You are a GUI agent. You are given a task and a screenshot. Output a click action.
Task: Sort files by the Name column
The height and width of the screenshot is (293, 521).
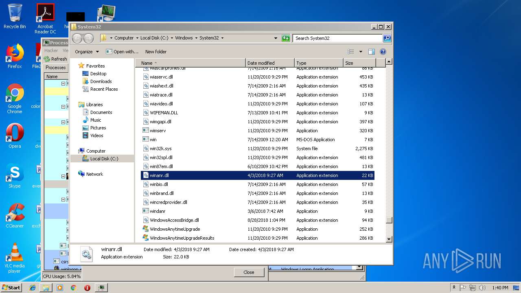coord(191,63)
